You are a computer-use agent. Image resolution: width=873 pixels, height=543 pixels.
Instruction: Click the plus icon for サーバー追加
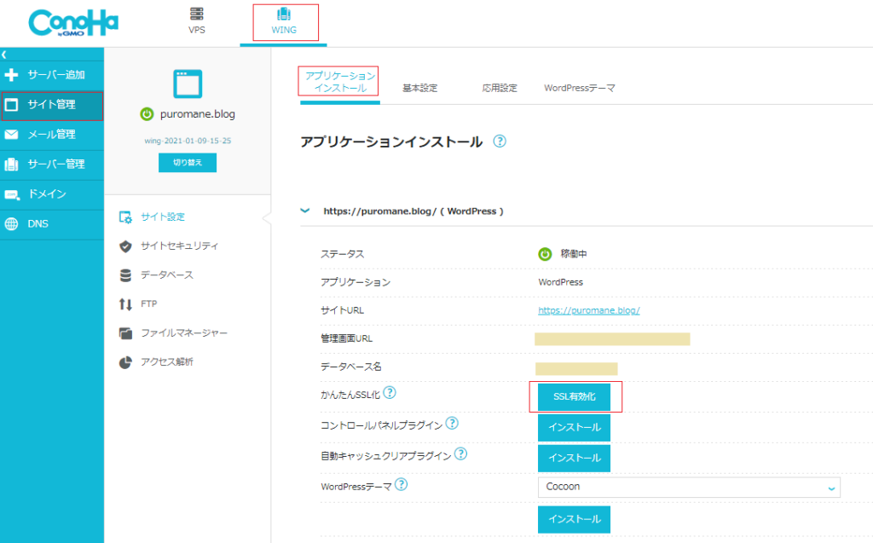point(11,75)
